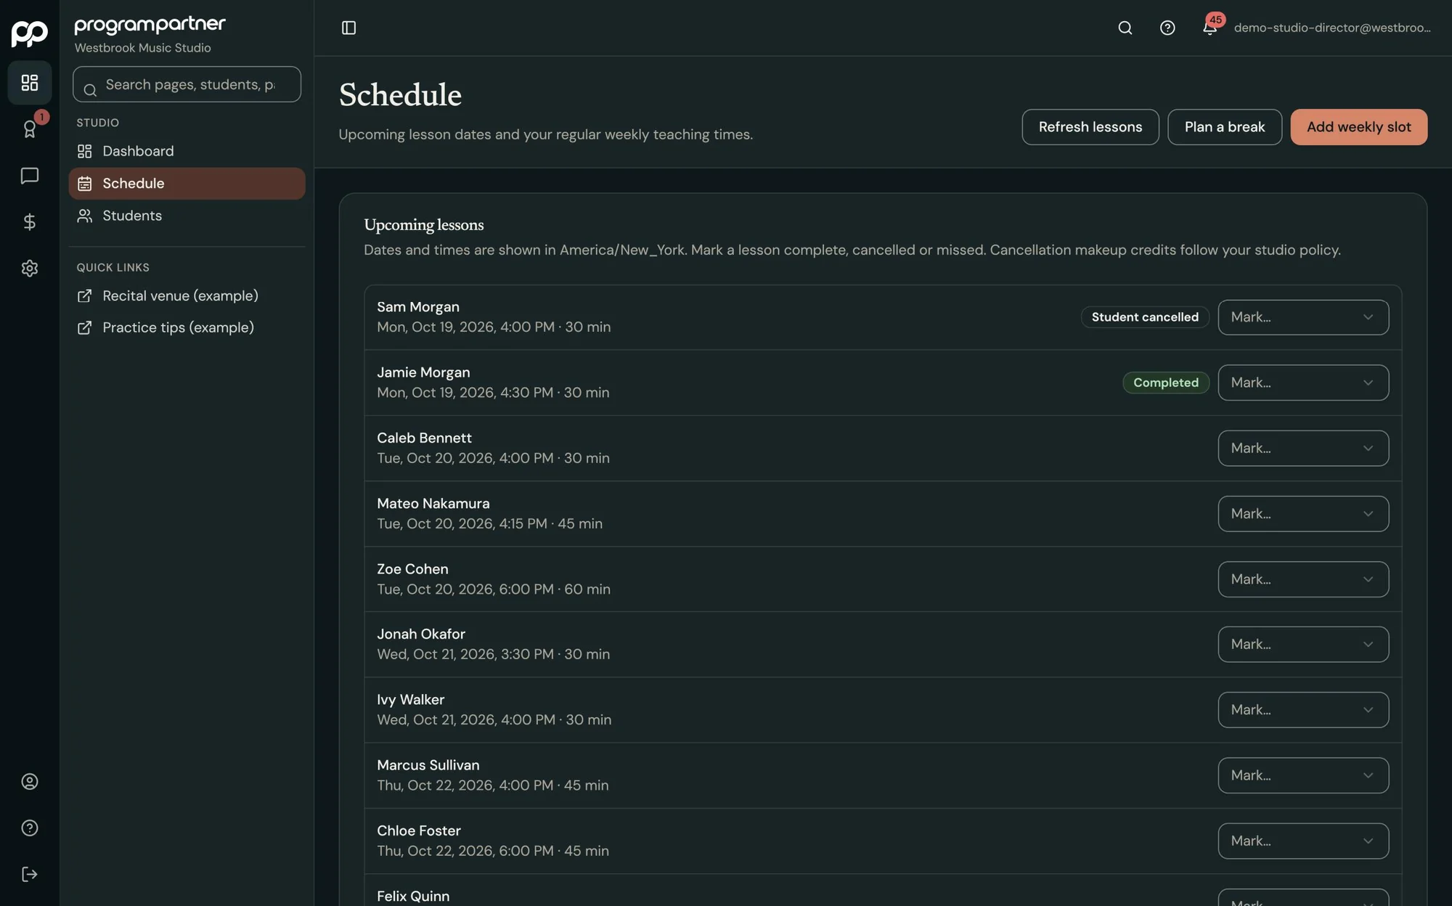Screen dimensions: 1452x906
Task: Focus the Search pages, students field
Action: tap(187, 84)
